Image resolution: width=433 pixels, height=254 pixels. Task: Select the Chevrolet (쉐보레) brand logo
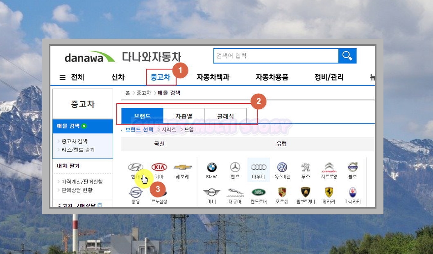[183, 167]
